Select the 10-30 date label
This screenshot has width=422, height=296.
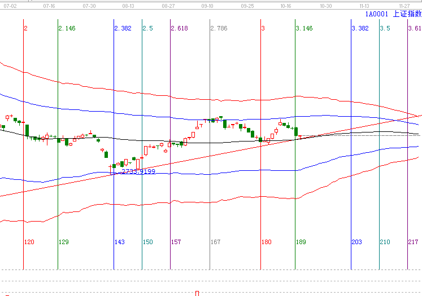tap(325, 6)
